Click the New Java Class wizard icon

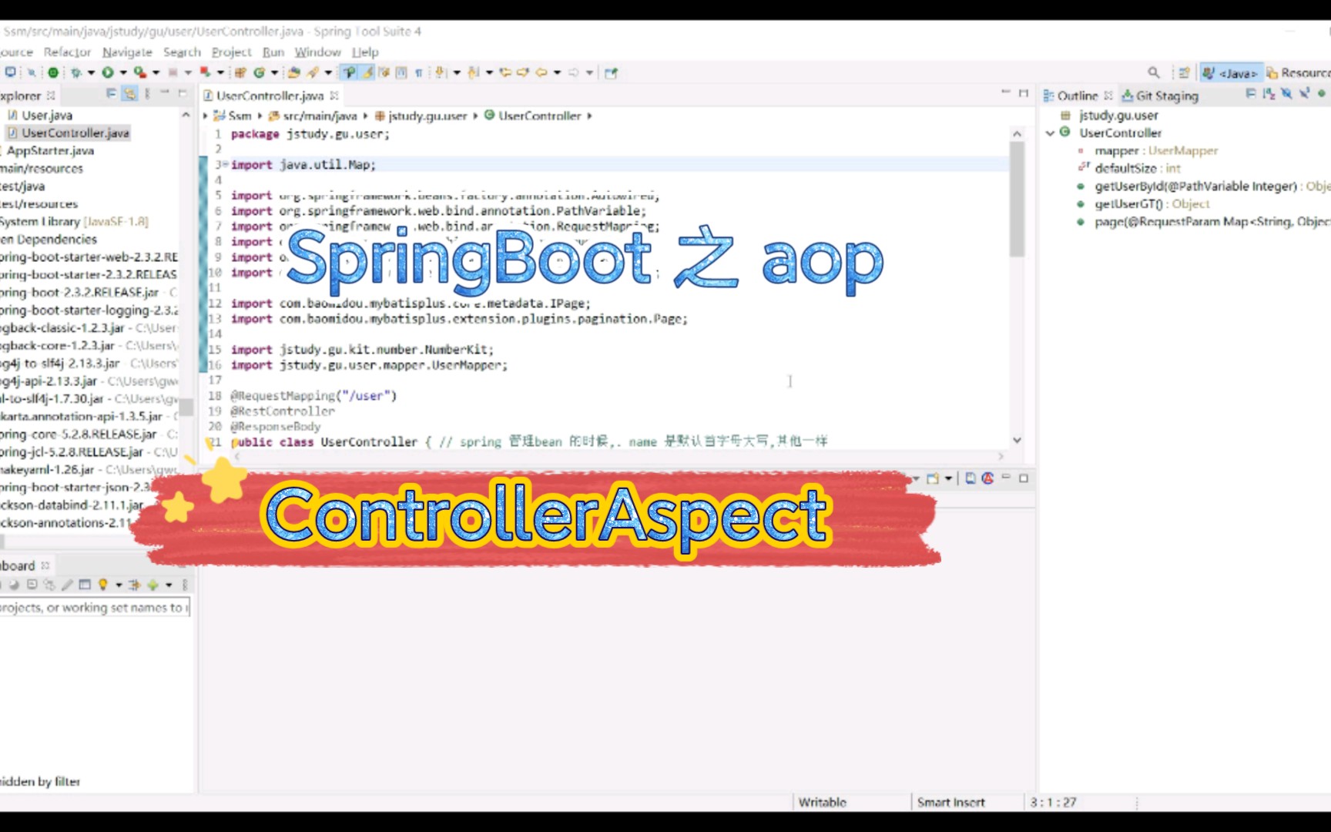coord(260,72)
